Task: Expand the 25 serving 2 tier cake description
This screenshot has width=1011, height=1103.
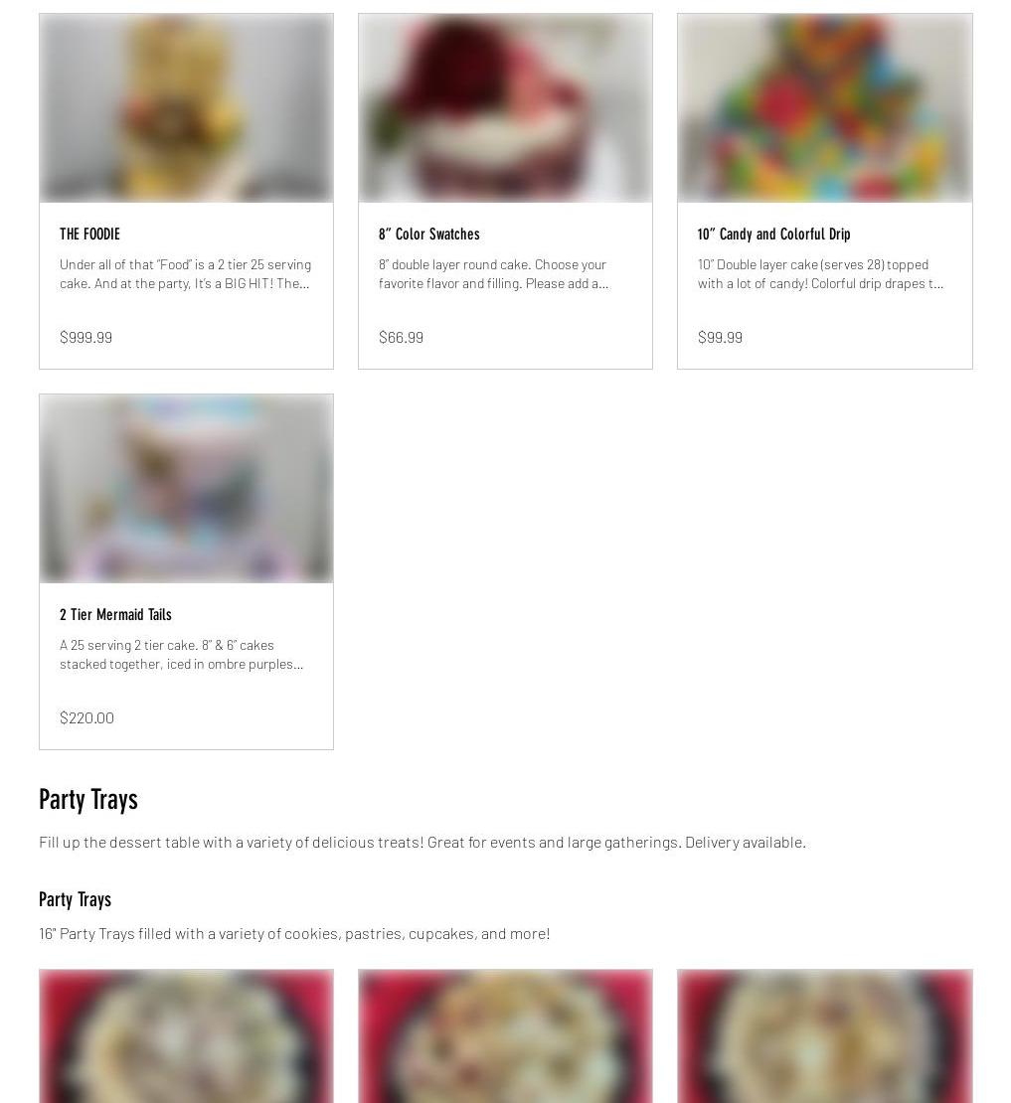Action: click(182, 654)
